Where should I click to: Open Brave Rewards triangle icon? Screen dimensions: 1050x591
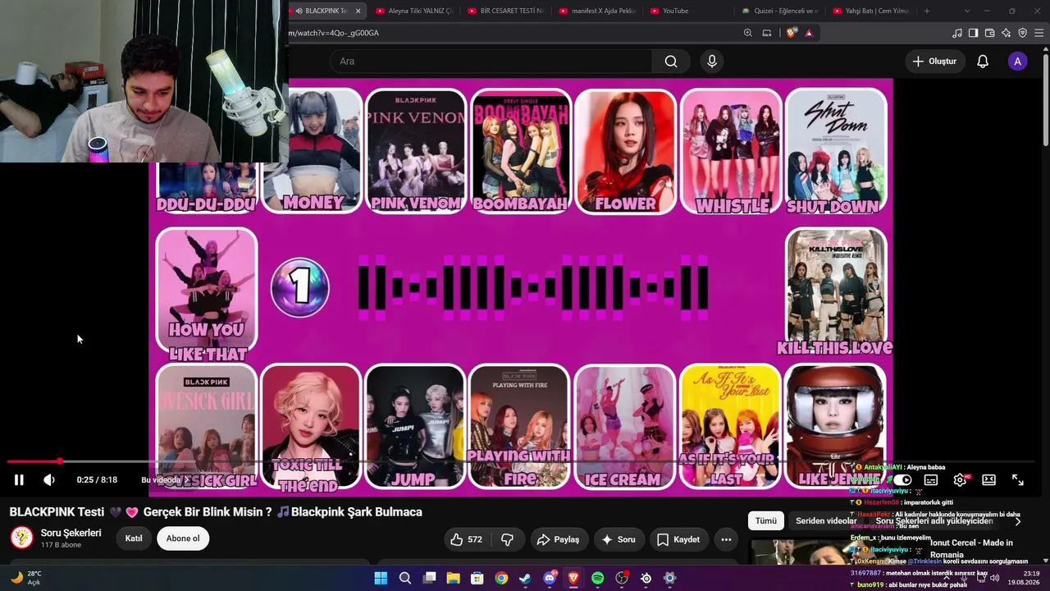809,33
